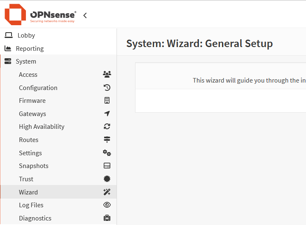Collapse the System menu section
Viewport: 306px width, 225px height.
click(26, 62)
